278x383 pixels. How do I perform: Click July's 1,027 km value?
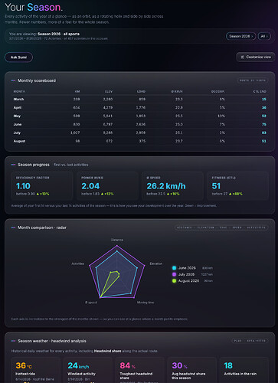75,133
